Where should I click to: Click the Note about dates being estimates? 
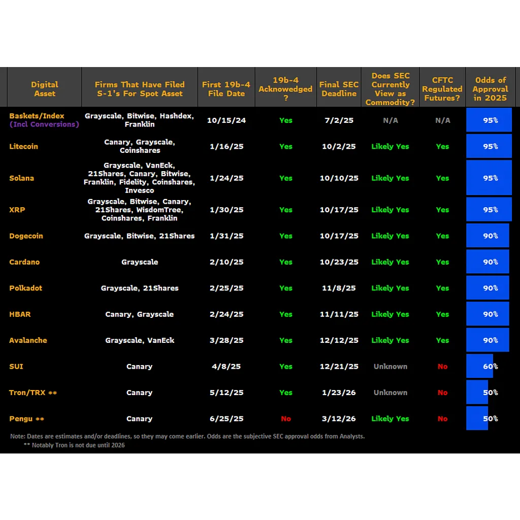click(187, 436)
